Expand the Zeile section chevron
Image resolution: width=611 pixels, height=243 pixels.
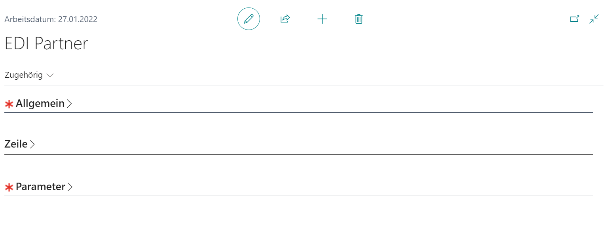32,144
